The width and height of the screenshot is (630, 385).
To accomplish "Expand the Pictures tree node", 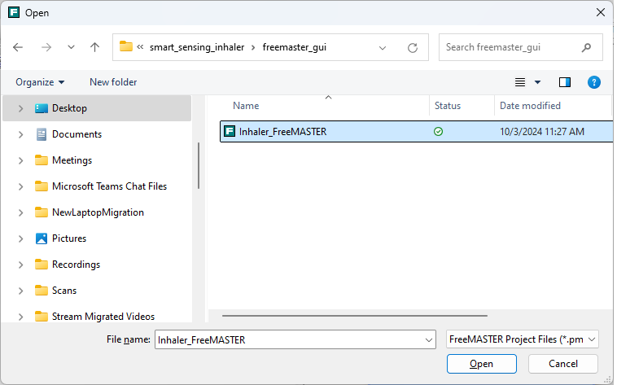I will coord(21,239).
